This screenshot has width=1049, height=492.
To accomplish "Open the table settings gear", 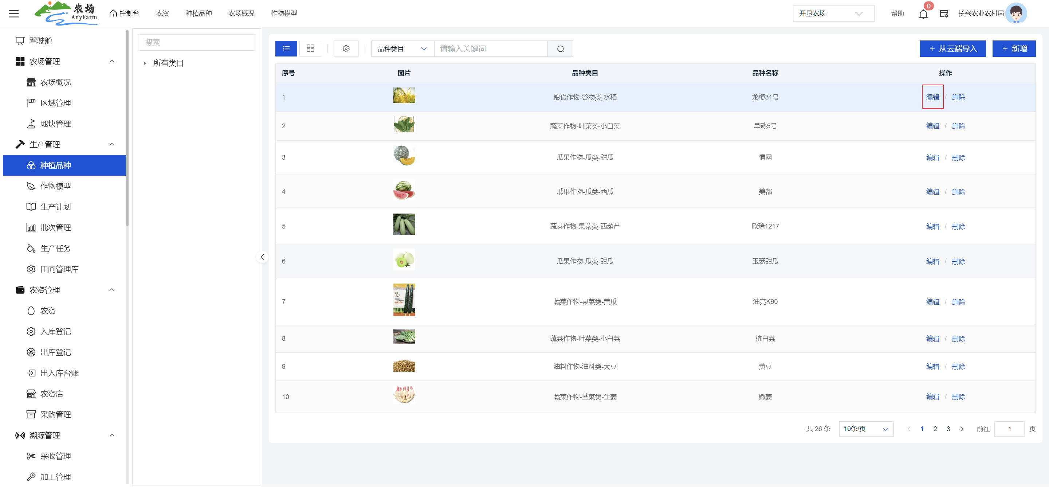I will click(346, 48).
